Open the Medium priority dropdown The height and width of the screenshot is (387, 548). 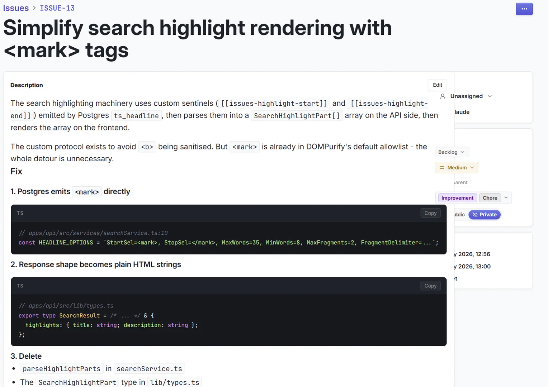tap(457, 168)
